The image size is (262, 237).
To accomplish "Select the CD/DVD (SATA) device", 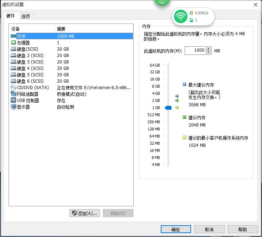I will (72, 88).
